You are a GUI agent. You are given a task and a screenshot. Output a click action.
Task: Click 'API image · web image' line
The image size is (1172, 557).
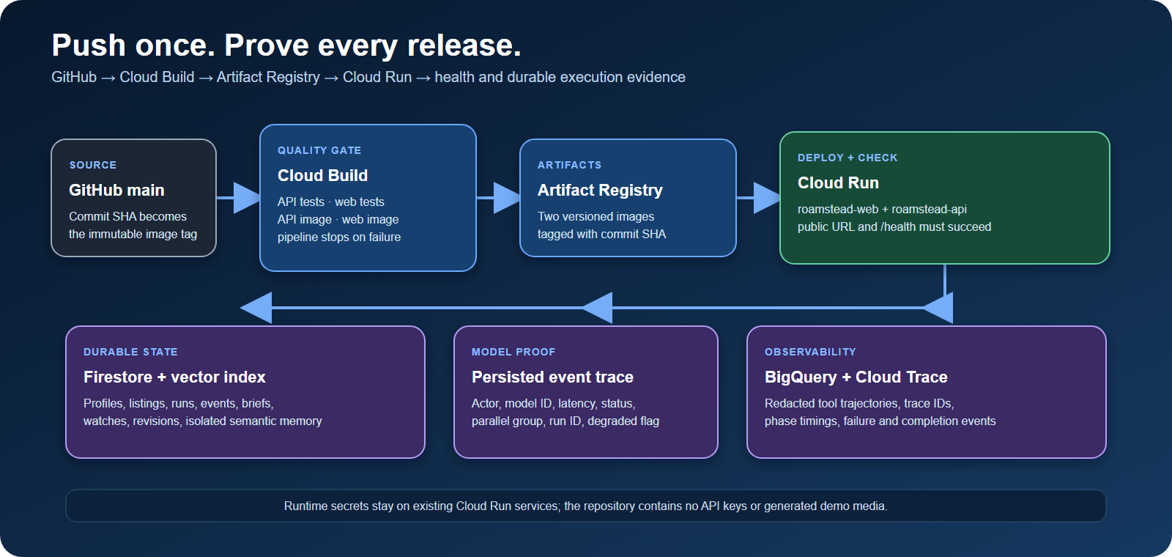click(338, 219)
